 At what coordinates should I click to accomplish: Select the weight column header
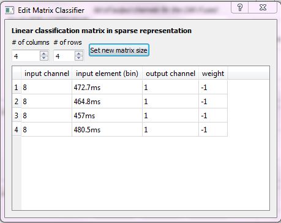coord(213,74)
